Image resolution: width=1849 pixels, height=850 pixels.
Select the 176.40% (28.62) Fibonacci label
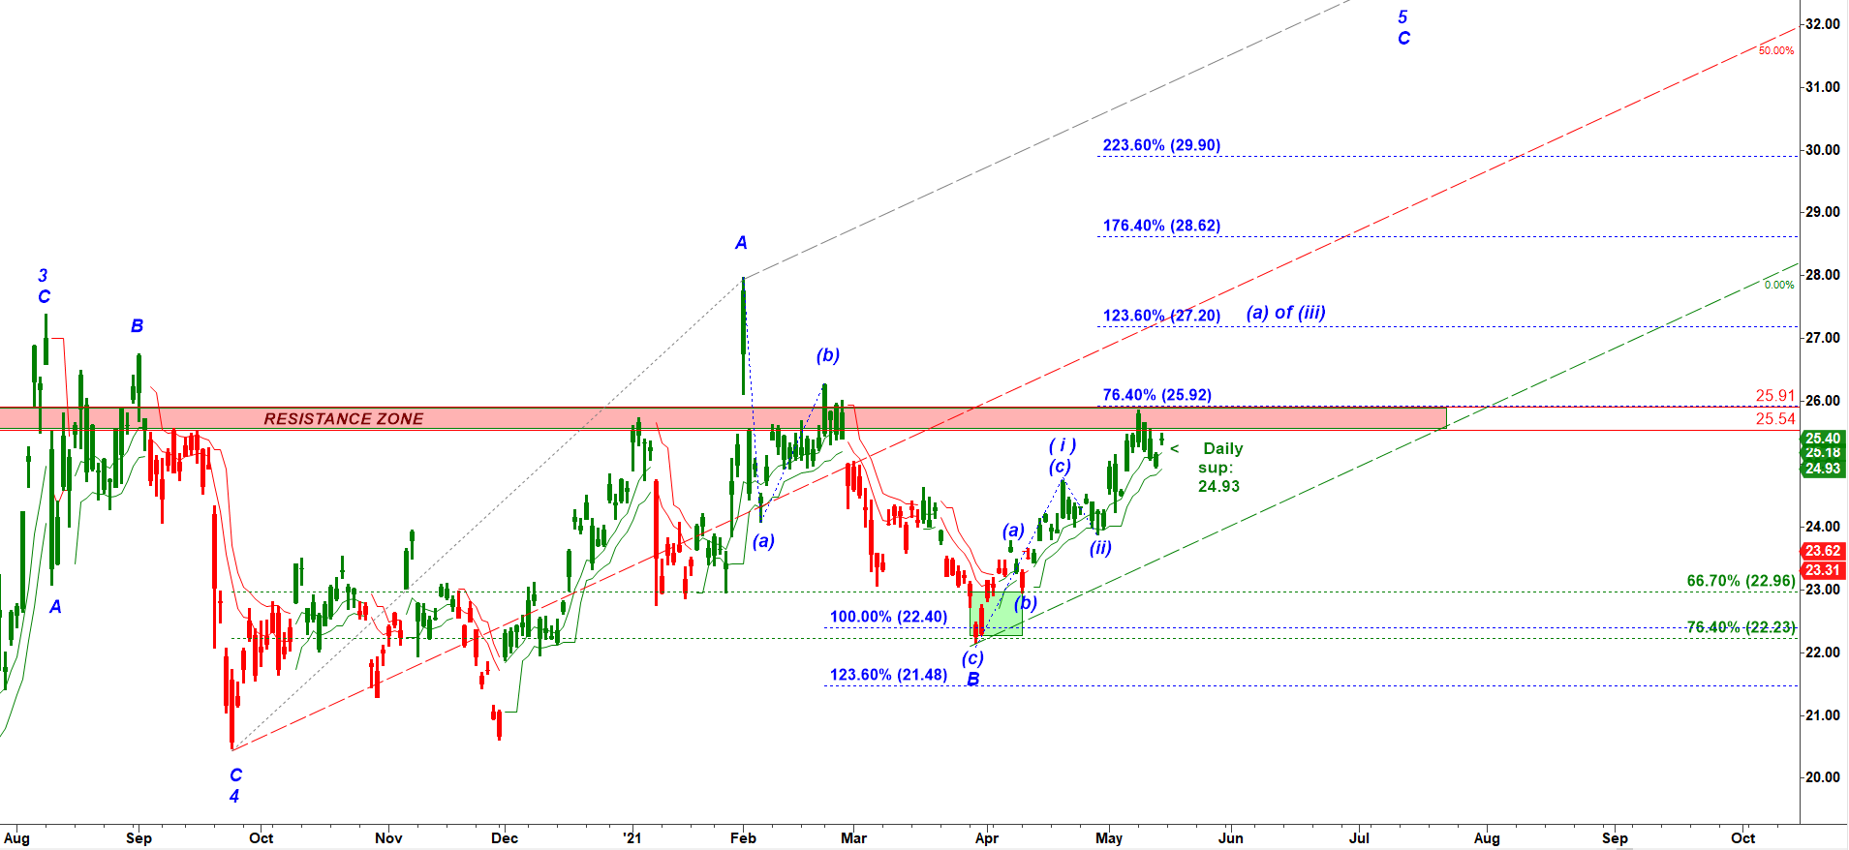coord(1161,226)
